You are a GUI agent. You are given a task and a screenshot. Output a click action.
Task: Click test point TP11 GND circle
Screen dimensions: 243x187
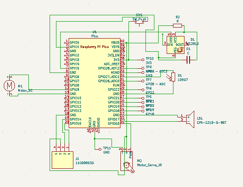pyautogui.click(x=100, y=149)
